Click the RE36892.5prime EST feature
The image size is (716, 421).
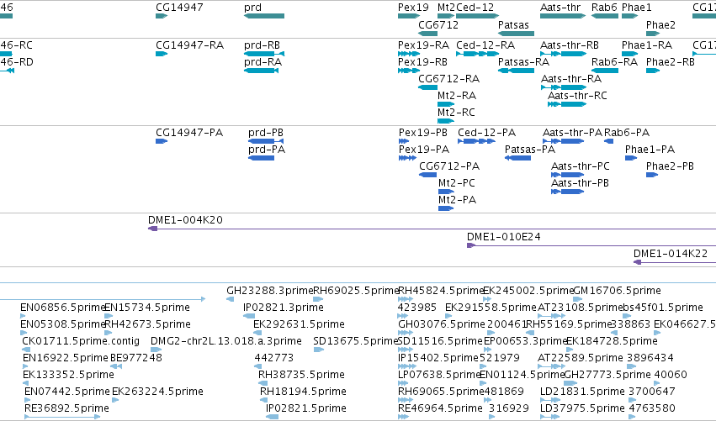click(x=62, y=417)
